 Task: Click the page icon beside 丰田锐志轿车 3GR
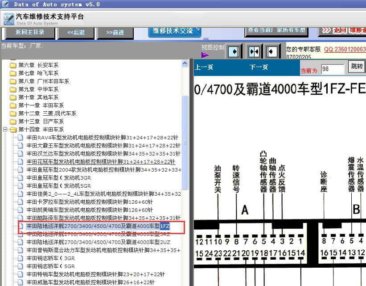[x=21, y=258]
